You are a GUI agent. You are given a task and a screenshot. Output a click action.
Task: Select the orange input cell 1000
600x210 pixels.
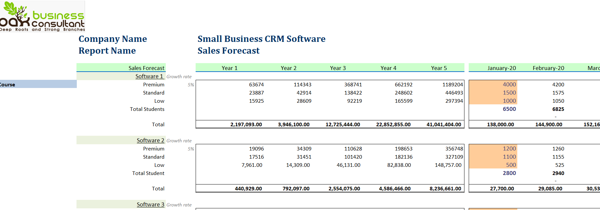point(493,100)
